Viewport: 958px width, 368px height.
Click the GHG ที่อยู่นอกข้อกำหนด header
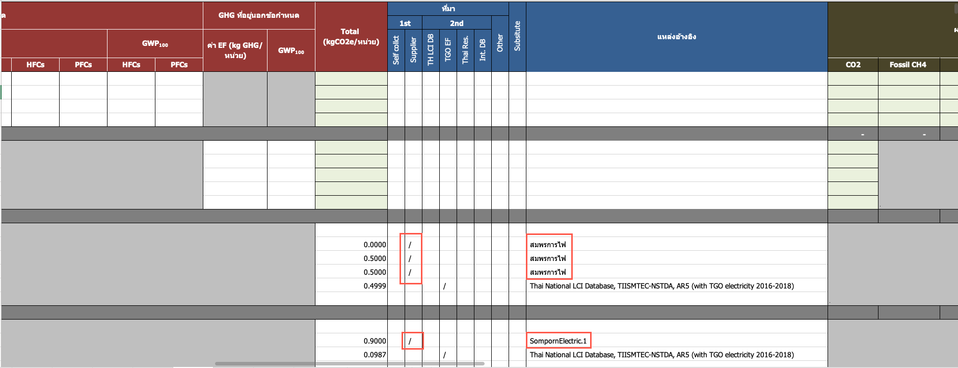(x=259, y=15)
